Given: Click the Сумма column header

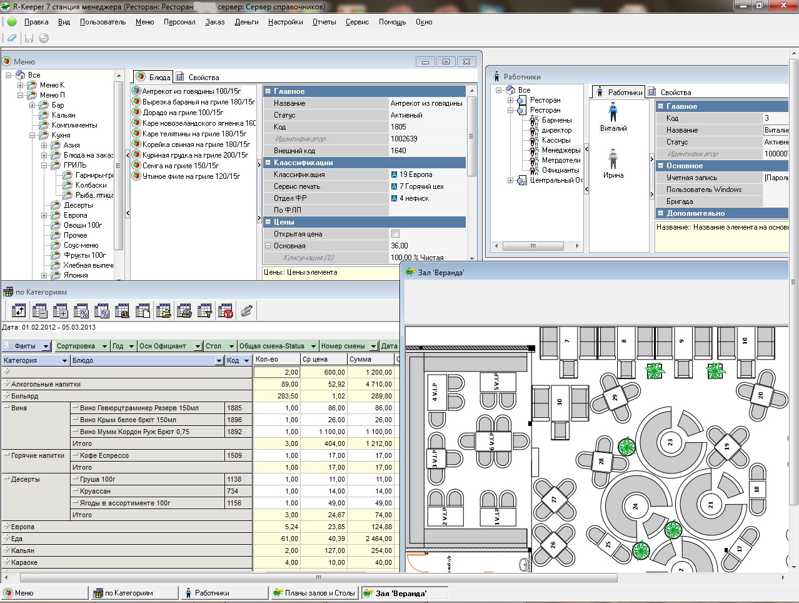Looking at the screenshot, I should click(370, 360).
